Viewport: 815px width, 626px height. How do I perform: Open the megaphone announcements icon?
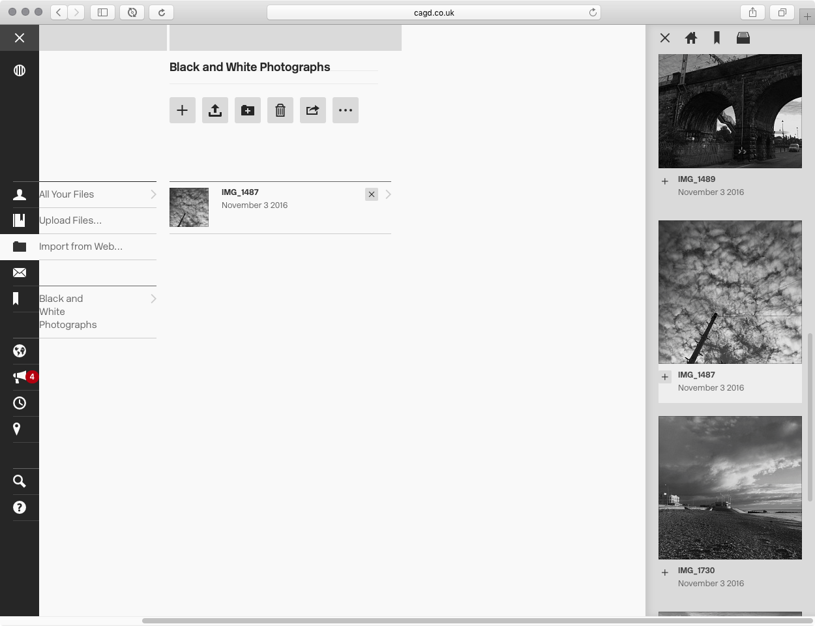(x=20, y=377)
